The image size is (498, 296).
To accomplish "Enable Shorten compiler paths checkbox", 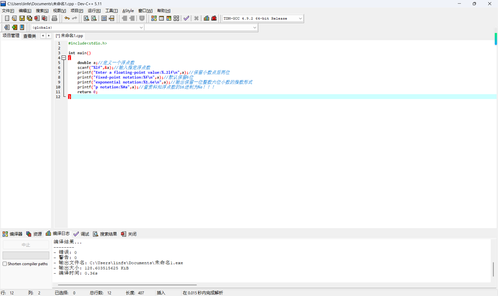I will (x=5, y=264).
